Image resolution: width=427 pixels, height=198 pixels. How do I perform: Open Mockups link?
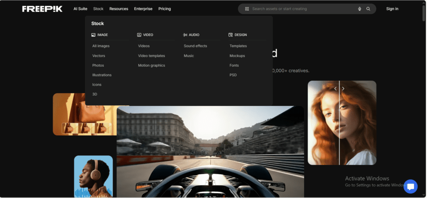pyautogui.click(x=237, y=55)
